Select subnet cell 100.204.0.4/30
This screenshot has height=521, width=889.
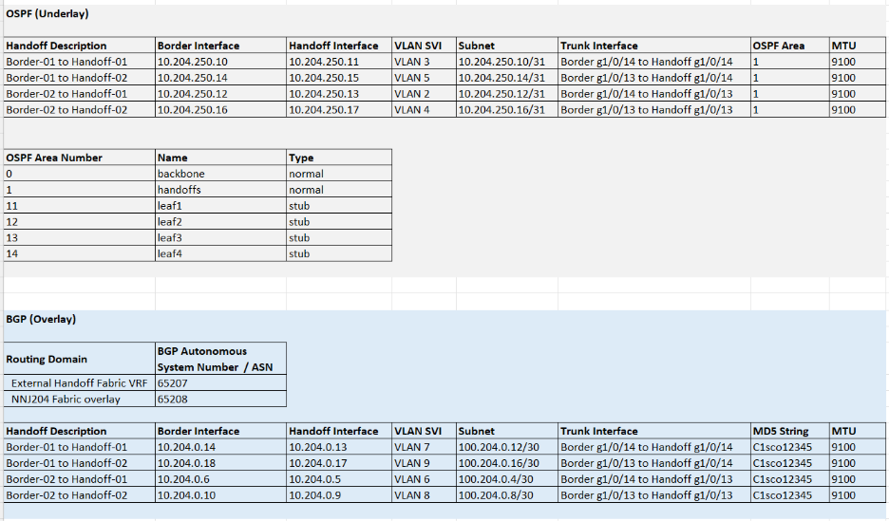pyautogui.click(x=507, y=479)
